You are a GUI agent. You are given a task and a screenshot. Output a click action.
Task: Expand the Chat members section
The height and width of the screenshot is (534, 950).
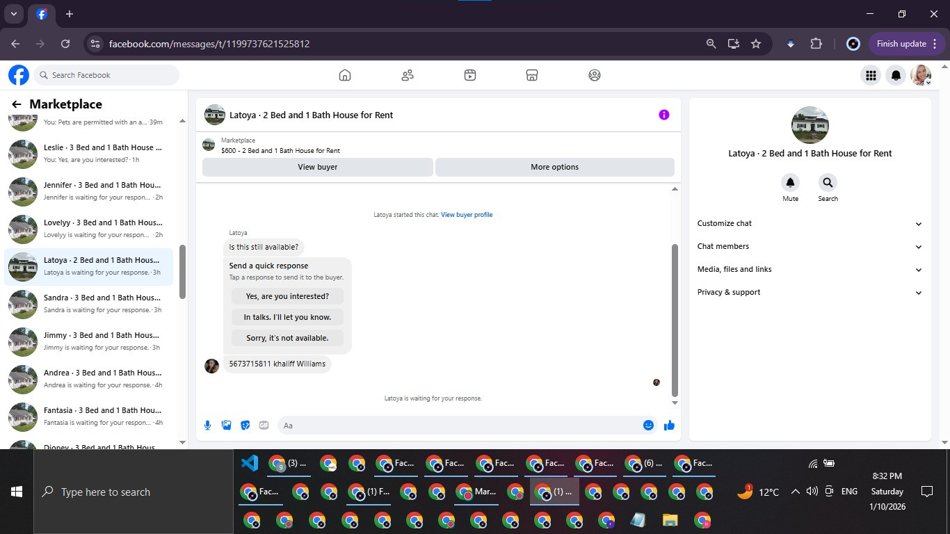click(810, 246)
